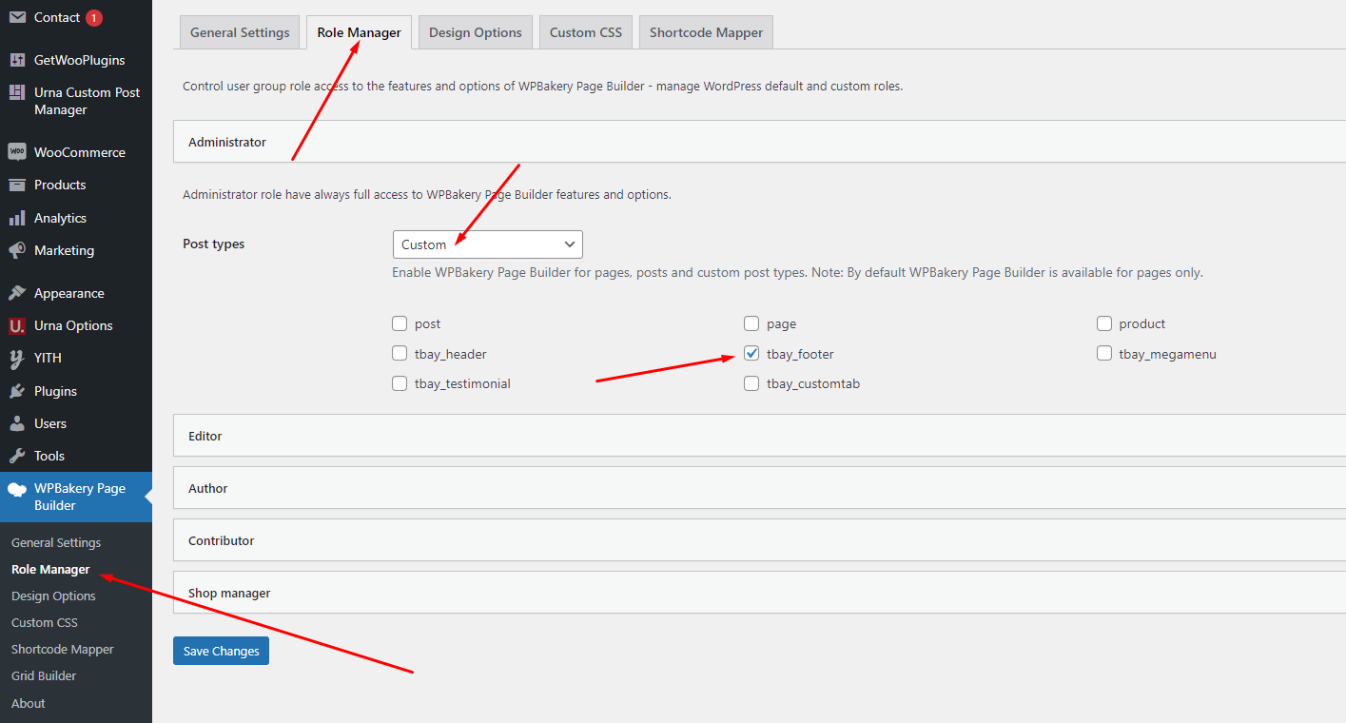This screenshot has width=1346, height=723.
Task: Click the WPBakery Page Builder cloud icon
Action: (x=17, y=490)
